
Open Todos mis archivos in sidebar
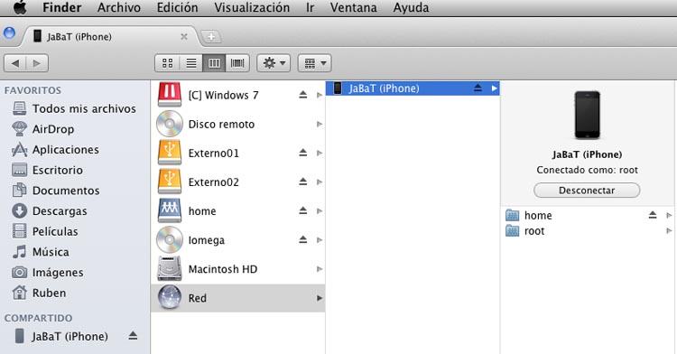tap(74, 108)
